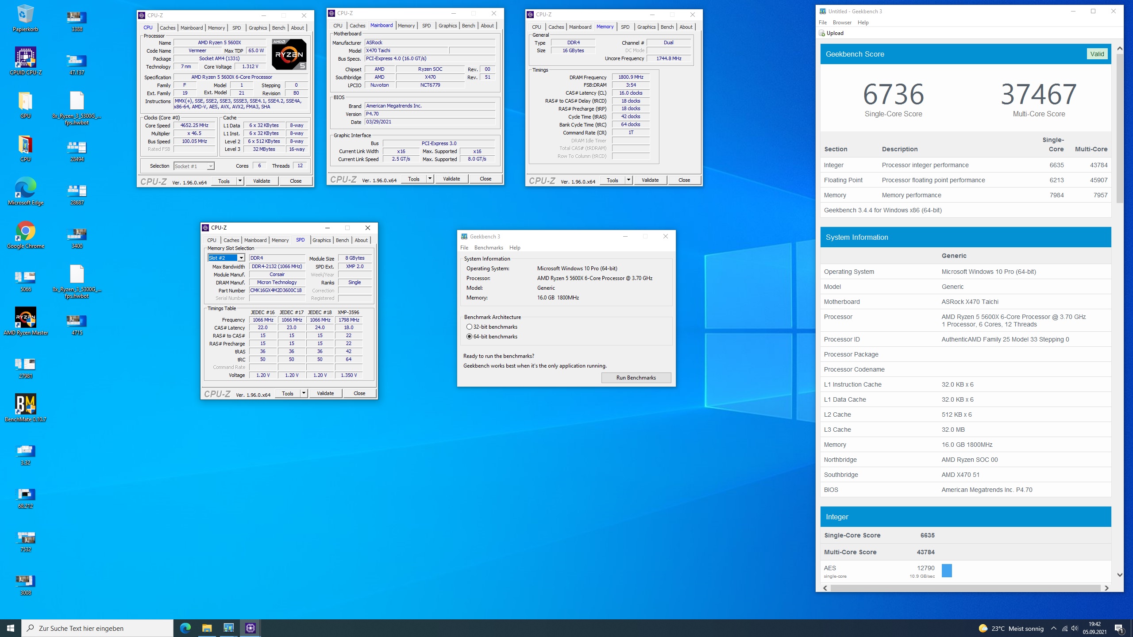Screen dimensions: 1133x637
Task: Open the 47.137 desktop file
Action: [x=77, y=65]
